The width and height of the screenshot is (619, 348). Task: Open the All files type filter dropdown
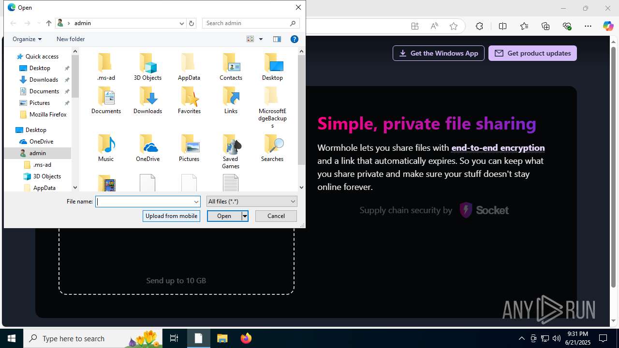pos(252,202)
